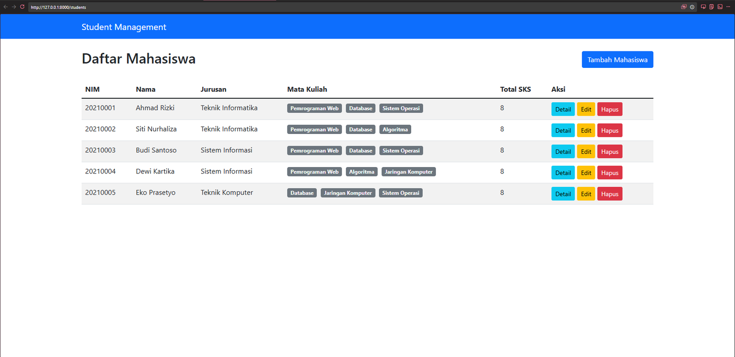Select NIM cell 20210004
Screen dimensions: 735x357
pyautogui.click(x=100, y=171)
